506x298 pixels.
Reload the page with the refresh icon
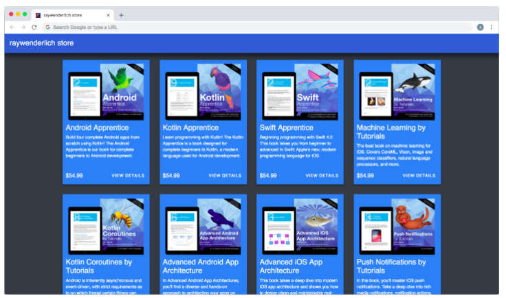pos(34,27)
